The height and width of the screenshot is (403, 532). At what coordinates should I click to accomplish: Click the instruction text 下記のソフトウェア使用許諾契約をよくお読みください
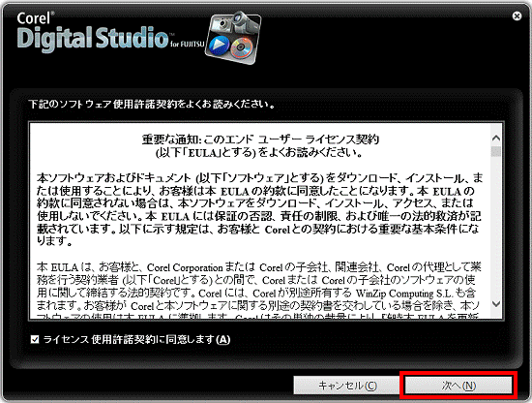click(152, 104)
